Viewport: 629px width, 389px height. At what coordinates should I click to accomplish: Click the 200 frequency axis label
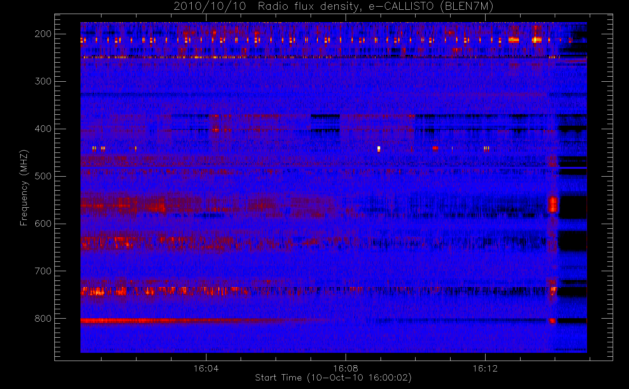[x=43, y=34]
